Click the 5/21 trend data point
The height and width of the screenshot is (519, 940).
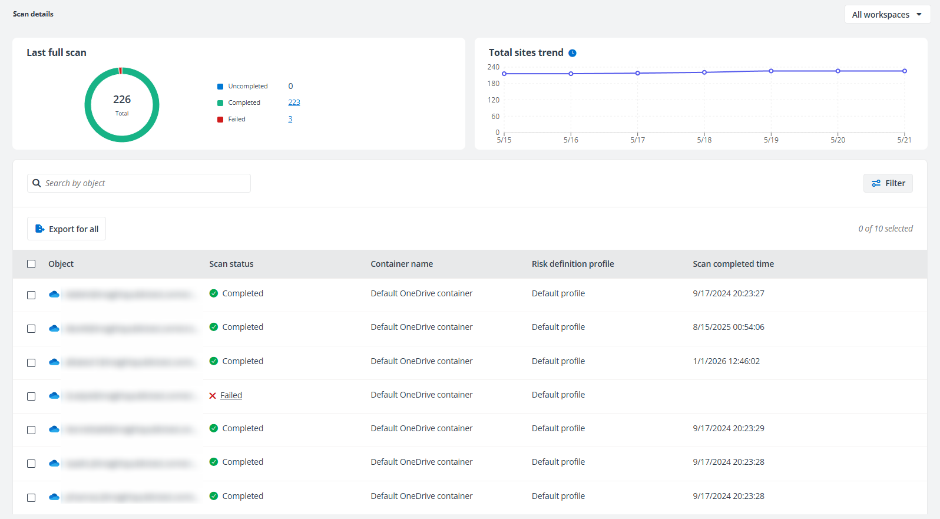905,71
